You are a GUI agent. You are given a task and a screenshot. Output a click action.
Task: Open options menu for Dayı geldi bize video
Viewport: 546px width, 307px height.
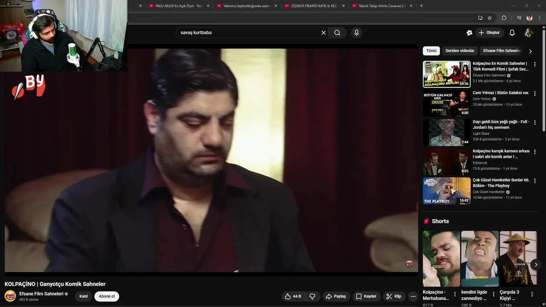(535, 122)
